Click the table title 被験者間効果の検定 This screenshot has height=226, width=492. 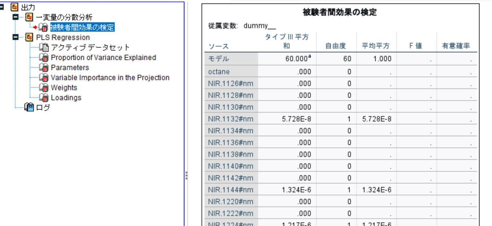click(340, 13)
